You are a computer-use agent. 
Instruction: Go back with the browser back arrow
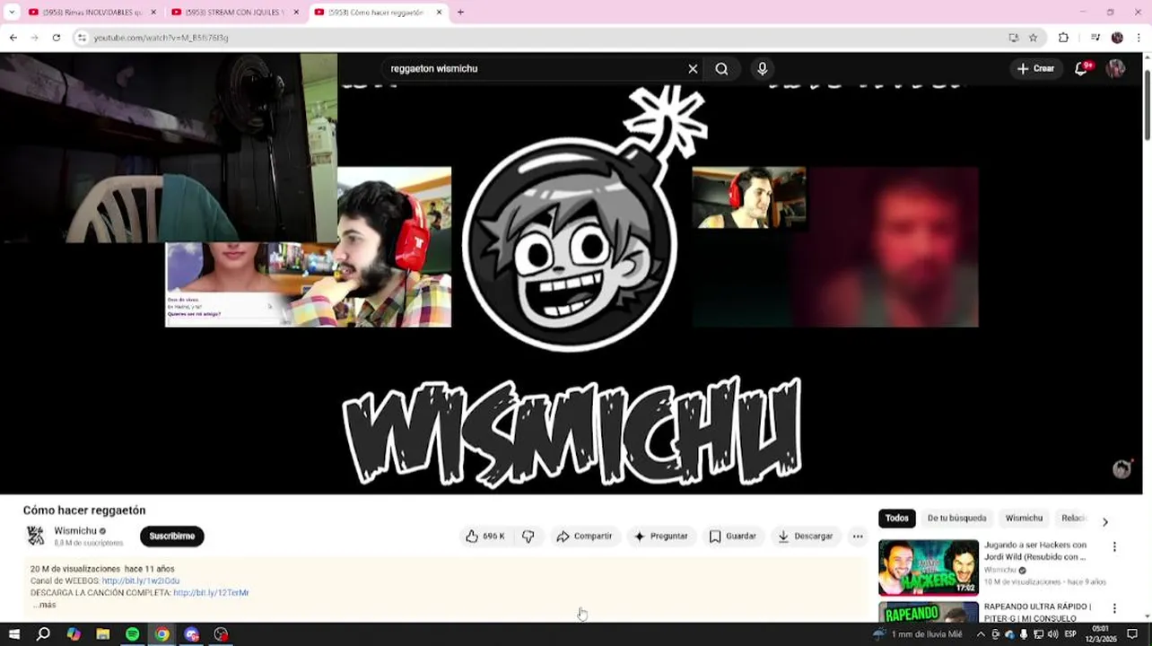click(13, 38)
